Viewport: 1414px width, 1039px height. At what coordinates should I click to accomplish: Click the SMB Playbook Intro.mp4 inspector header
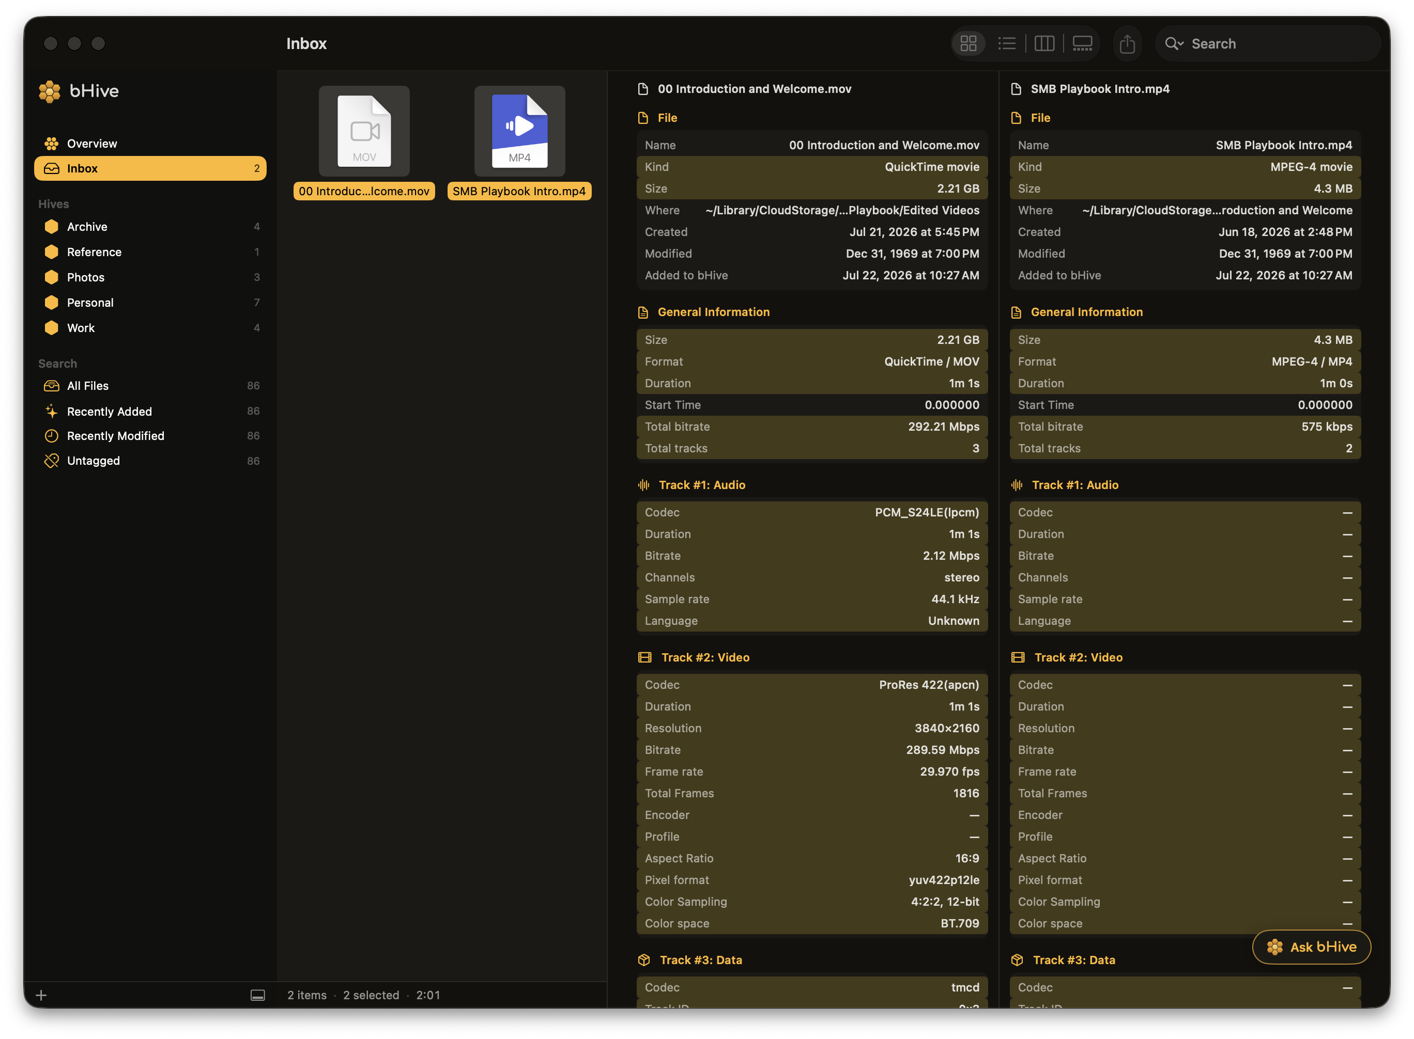click(1100, 89)
